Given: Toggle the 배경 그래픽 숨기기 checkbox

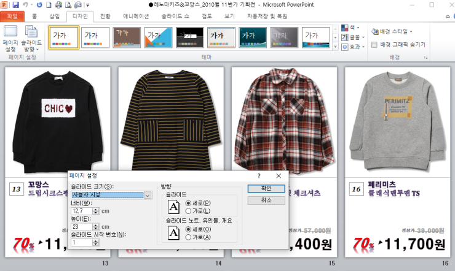Looking at the screenshot, I should (374, 45).
